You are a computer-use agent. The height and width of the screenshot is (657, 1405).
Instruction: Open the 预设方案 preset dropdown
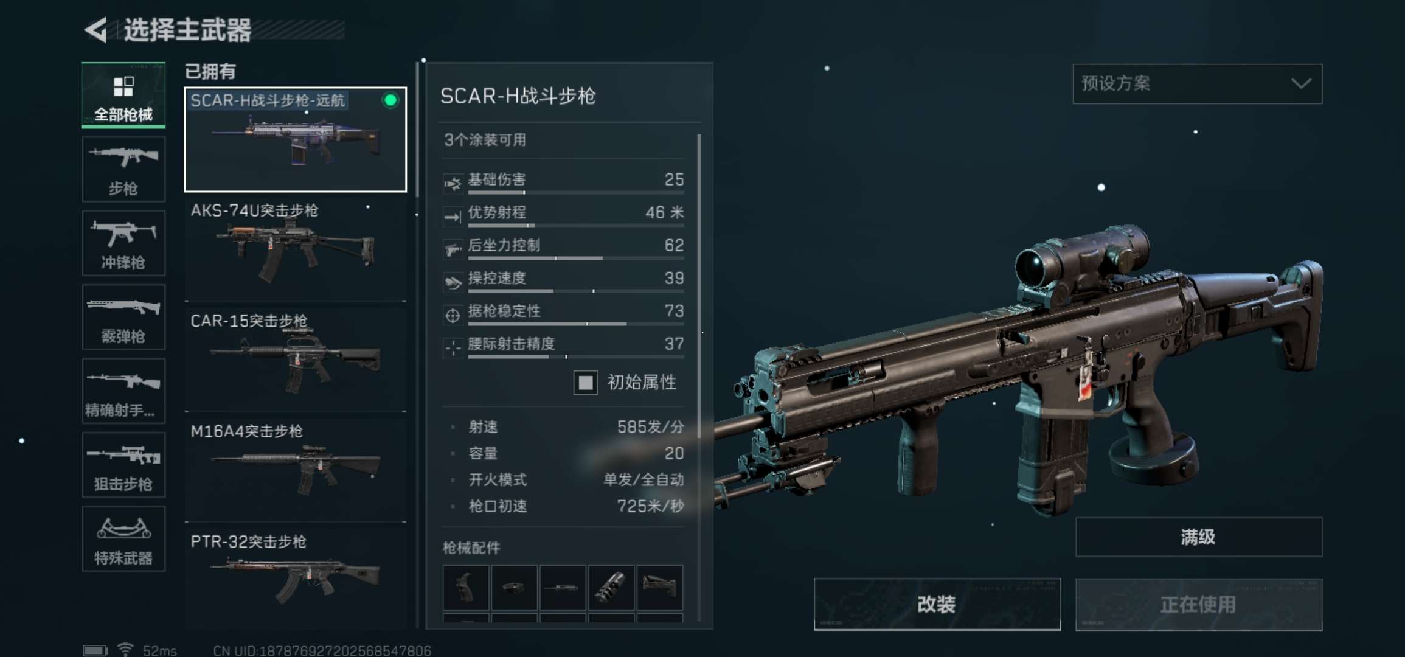[x=1197, y=84]
